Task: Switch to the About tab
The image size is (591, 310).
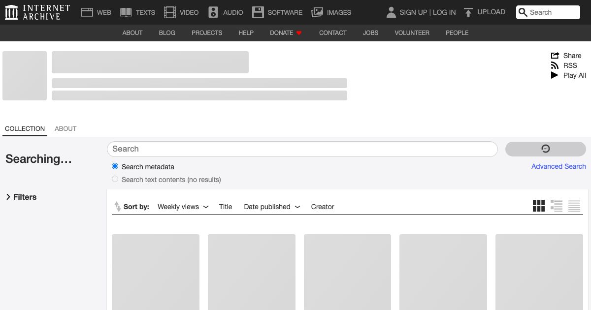Action: pyautogui.click(x=66, y=128)
